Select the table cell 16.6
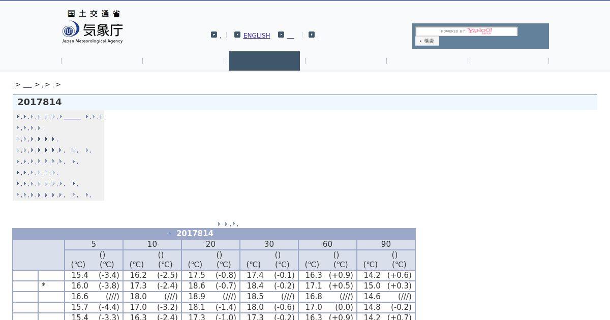This screenshot has height=320, width=610. pos(80,297)
